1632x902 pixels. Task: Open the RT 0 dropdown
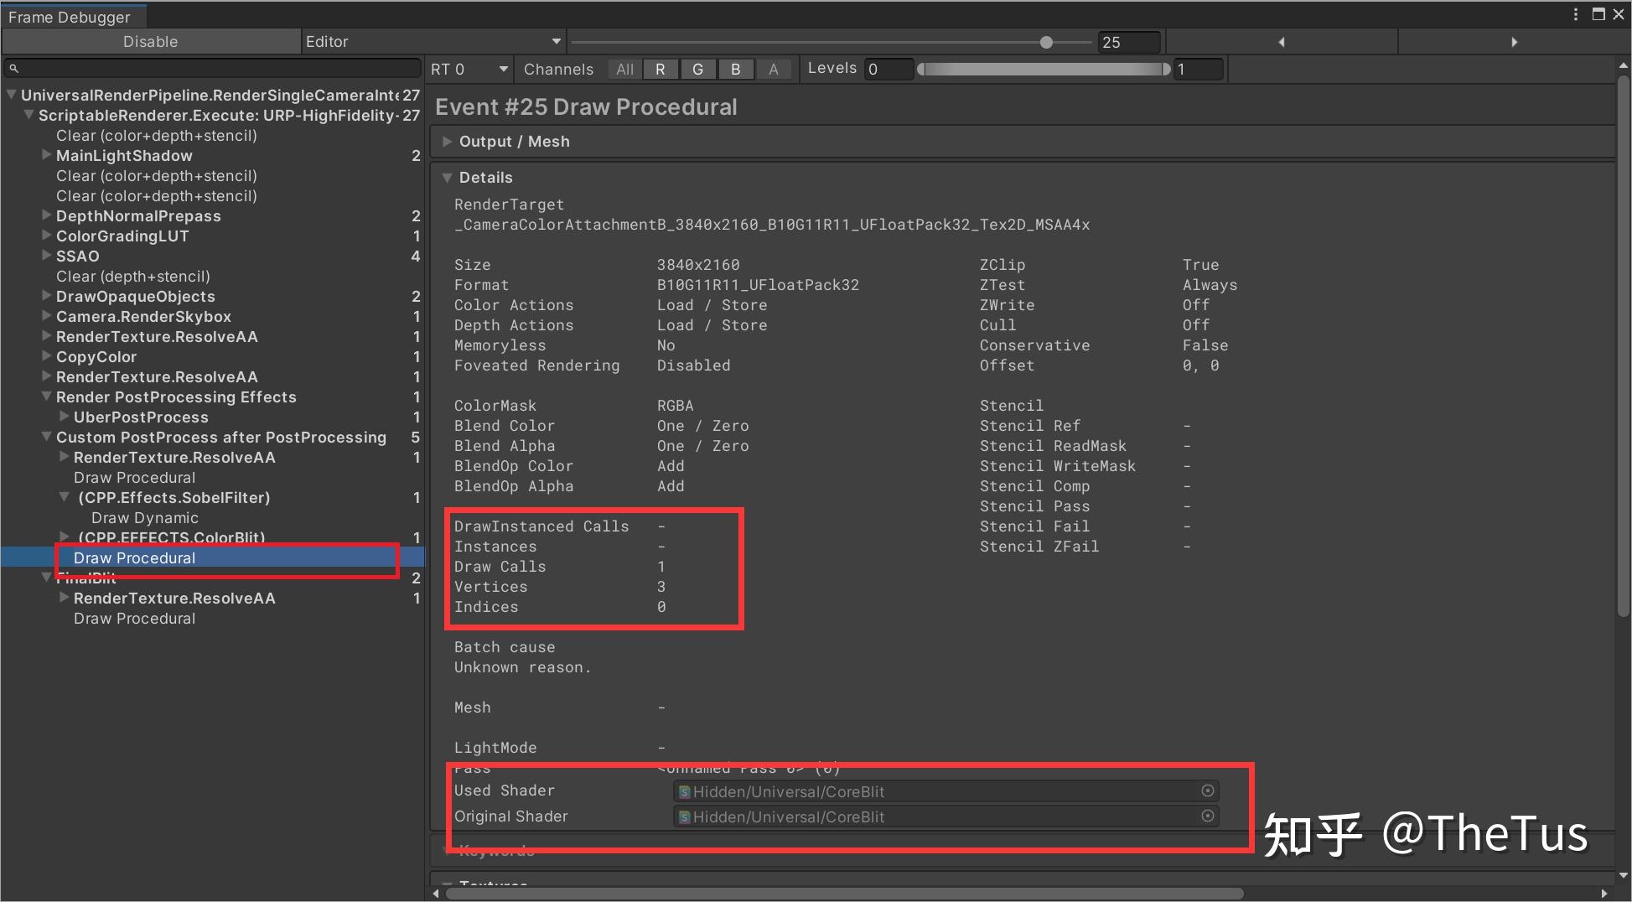tap(468, 69)
